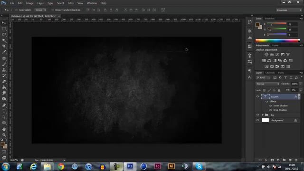Open InDesign from the taskbar
The image size is (304, 171).
pos(158,167)
